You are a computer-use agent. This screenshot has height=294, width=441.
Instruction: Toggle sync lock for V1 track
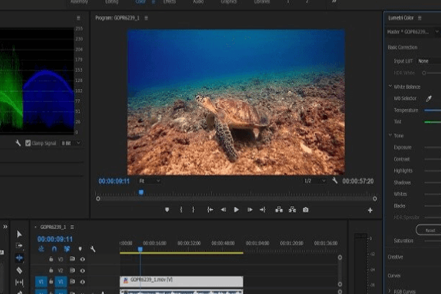(x=72, y=282)
